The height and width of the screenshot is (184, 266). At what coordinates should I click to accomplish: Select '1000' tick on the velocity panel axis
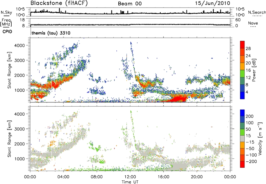tap(20, 159)
